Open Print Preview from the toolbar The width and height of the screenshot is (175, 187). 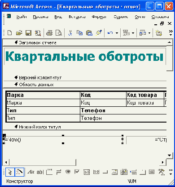pyautogui.click(x=59, y=32)
